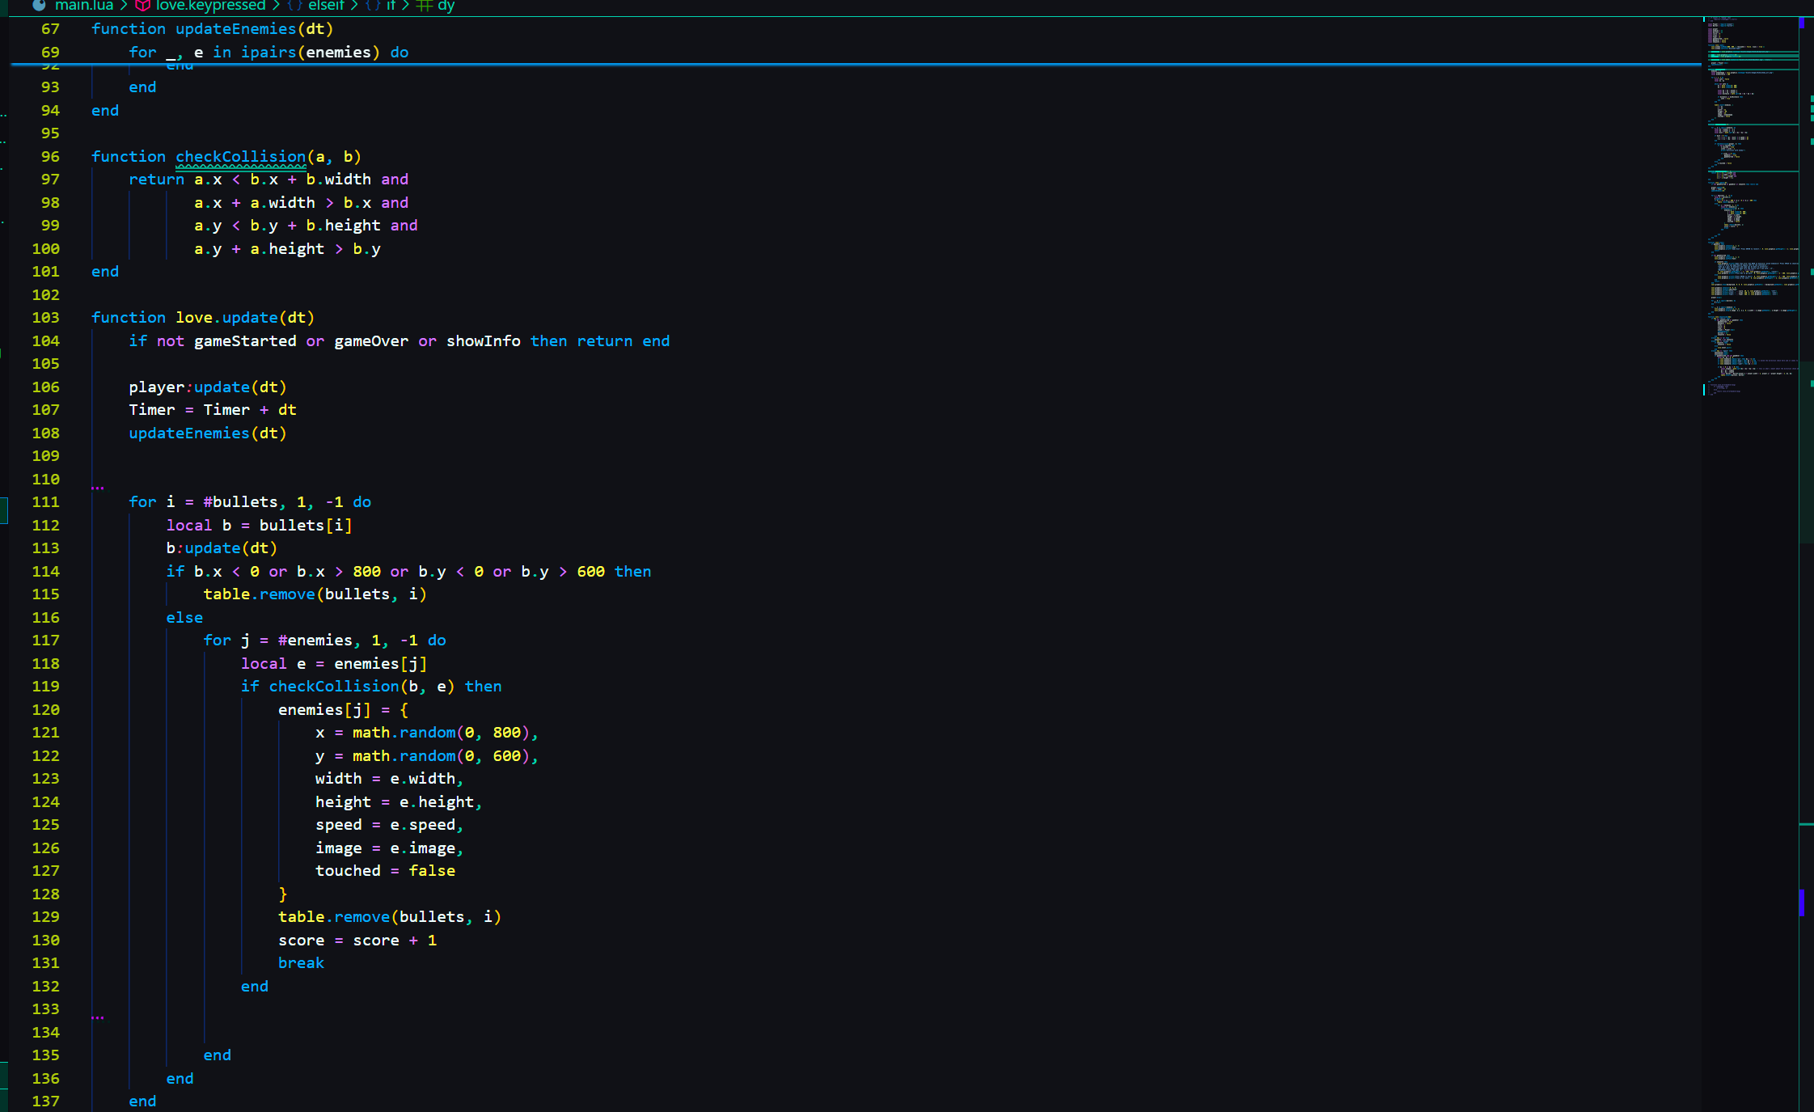Click the value 800 on line 114
Viewport: 1814px width, 1112px height.
366,572
